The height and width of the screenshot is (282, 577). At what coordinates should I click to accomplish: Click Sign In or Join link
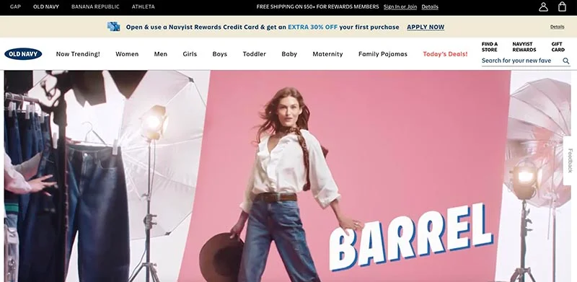(400, 6)
